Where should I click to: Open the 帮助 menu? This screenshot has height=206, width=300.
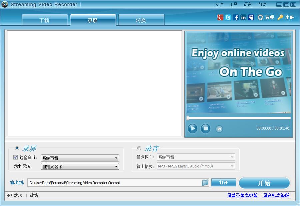pos(262,4)
